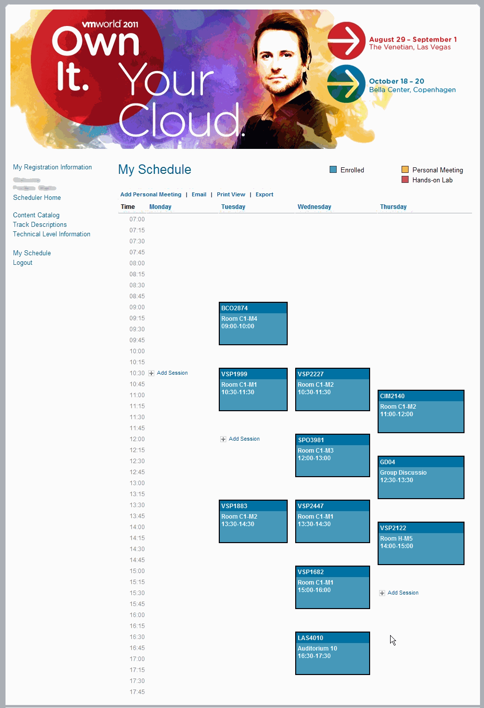This screenshot has height=708, width=484.
Task: Click the Enrolled blue legend swatch
Action: [x=333, y=169]
